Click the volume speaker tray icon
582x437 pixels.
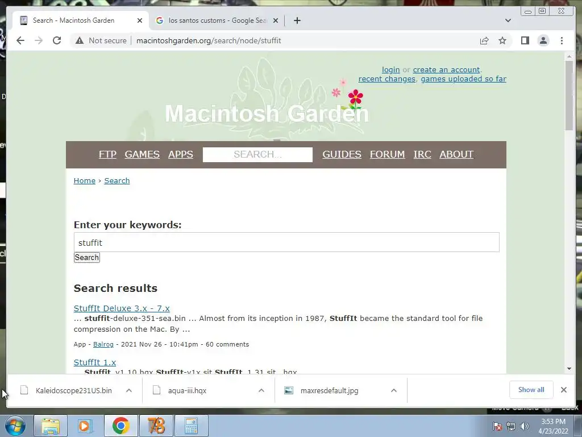(x=524, y=426)
